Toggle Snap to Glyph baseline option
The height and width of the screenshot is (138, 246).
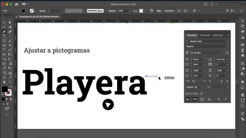[188, 99]
